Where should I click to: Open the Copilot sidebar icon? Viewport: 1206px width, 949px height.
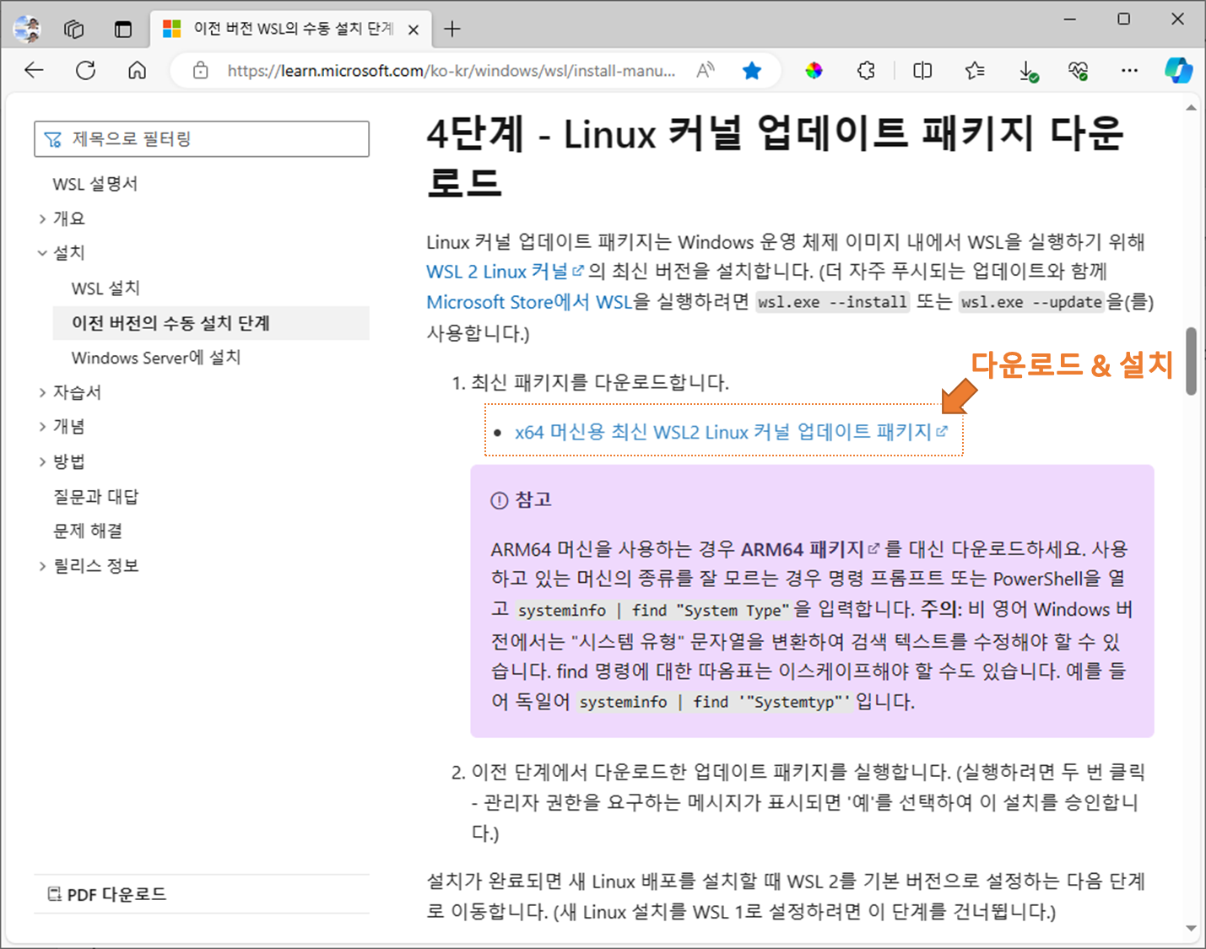point(1178,71)
